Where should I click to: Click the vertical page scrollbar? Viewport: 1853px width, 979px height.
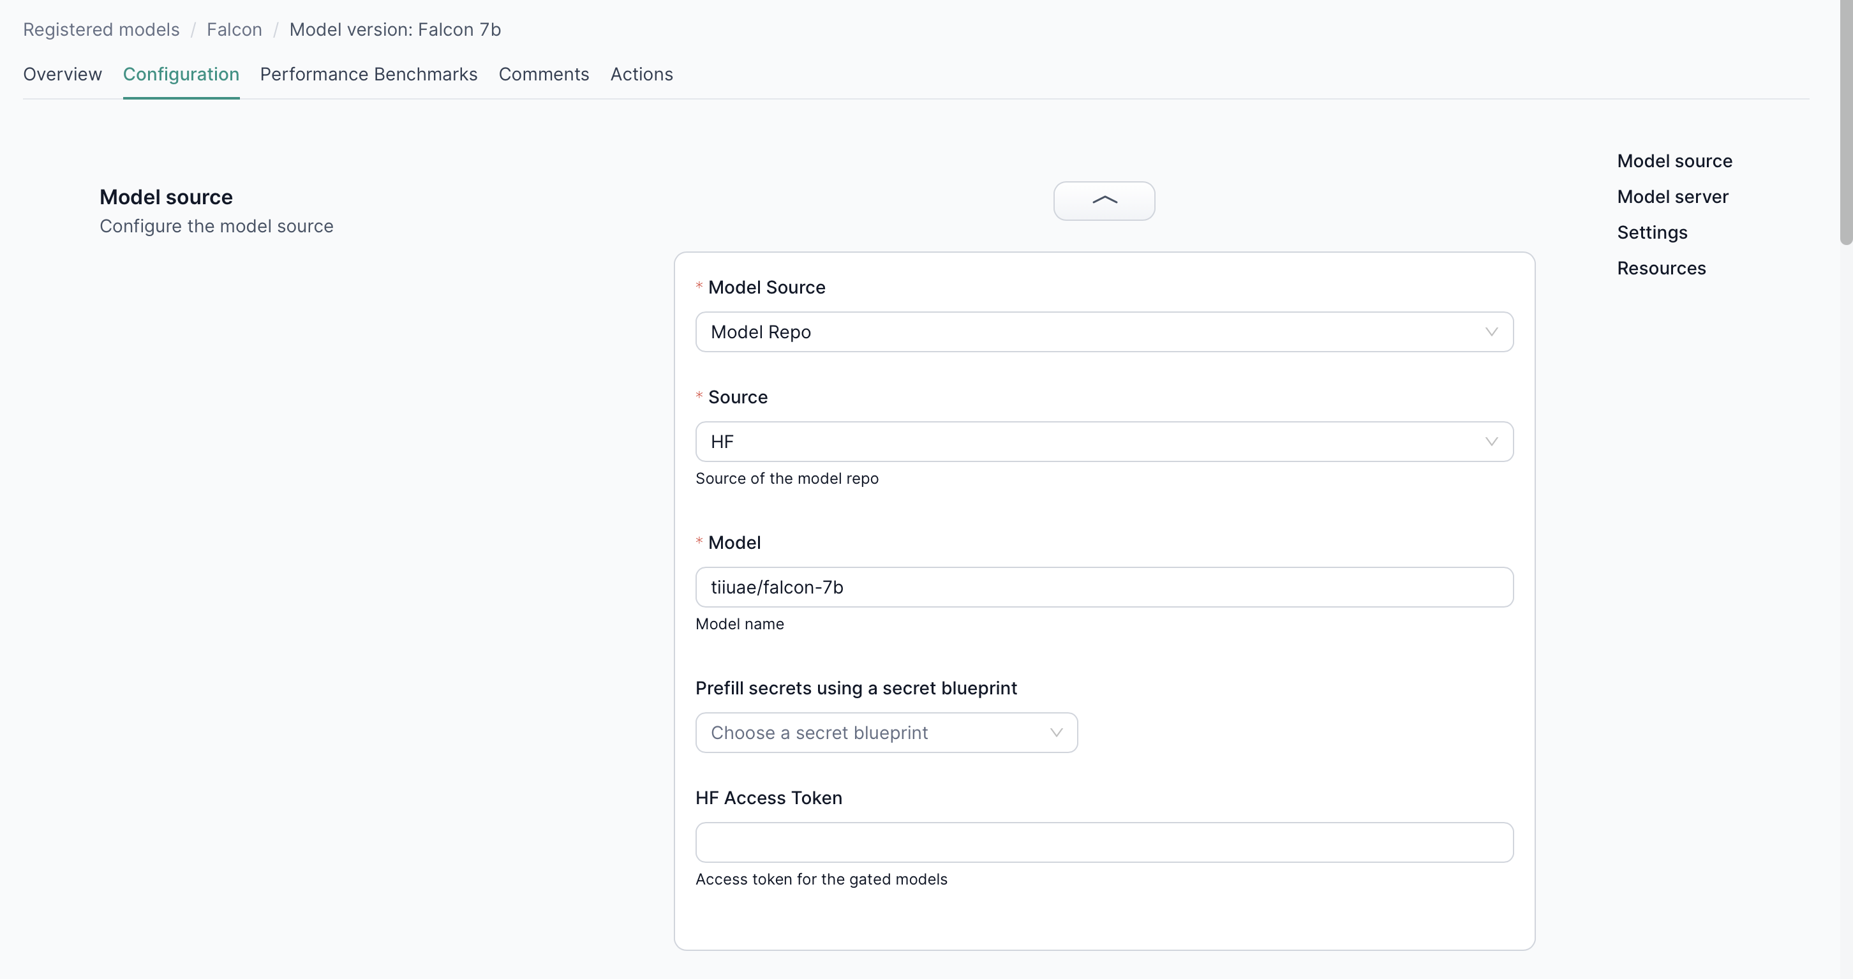pyautogui.click(x=1845, y=123)
